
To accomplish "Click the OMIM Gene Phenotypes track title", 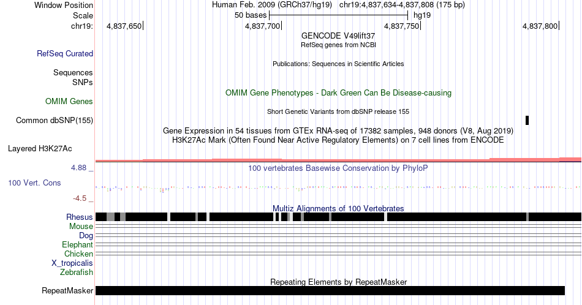I will pos(338,92).
